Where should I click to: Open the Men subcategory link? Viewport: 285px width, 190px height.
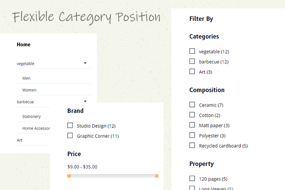26,78
